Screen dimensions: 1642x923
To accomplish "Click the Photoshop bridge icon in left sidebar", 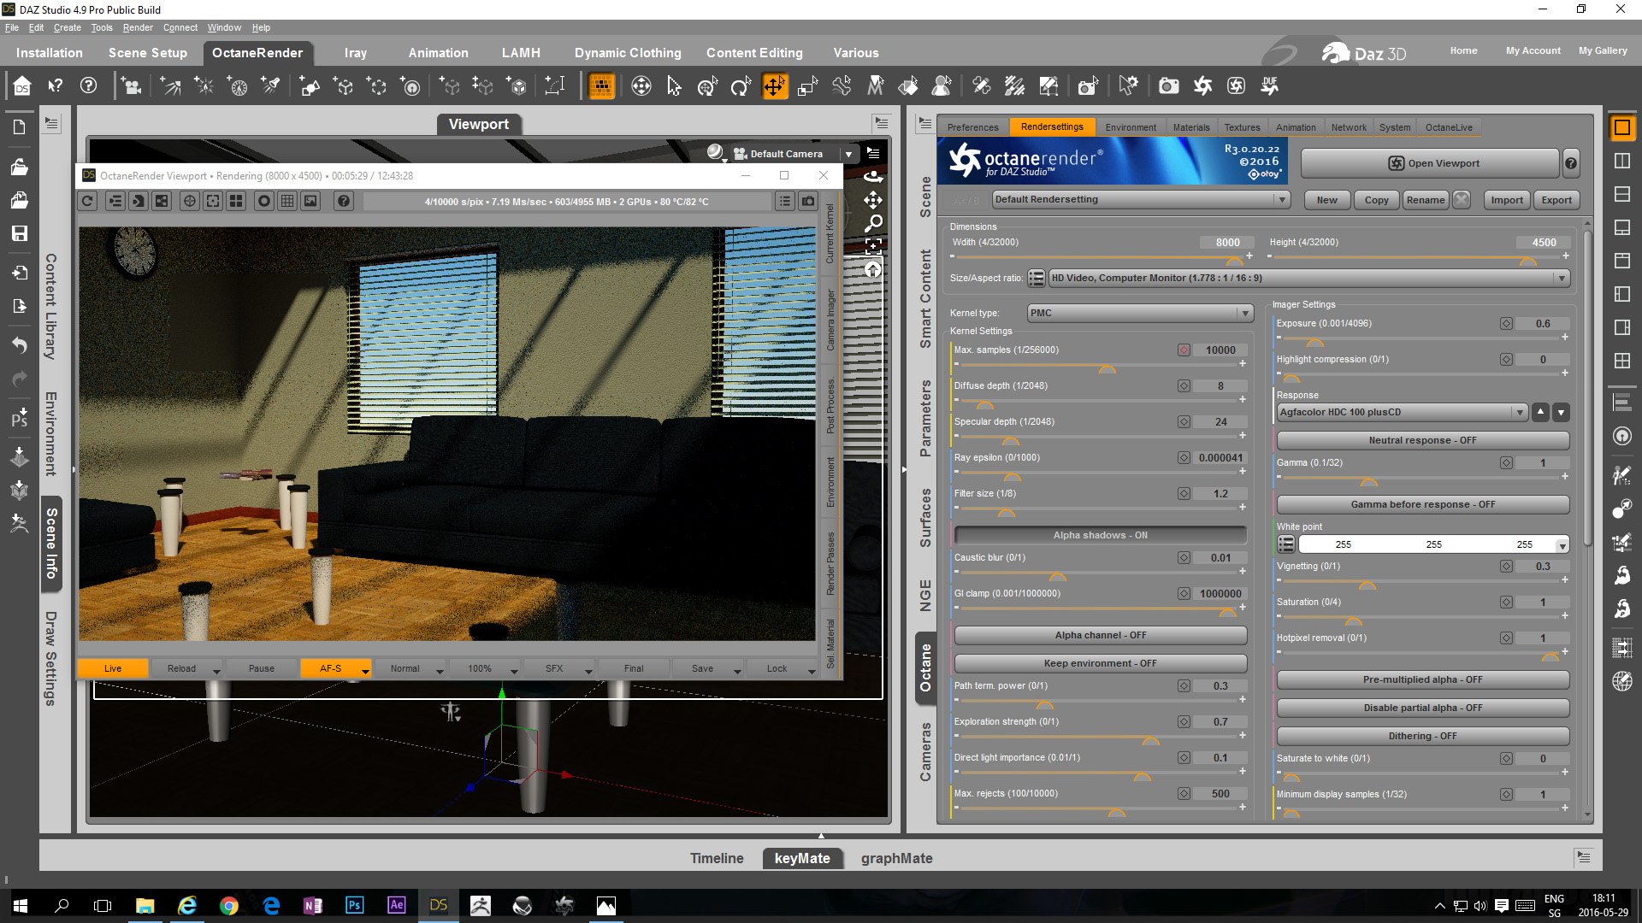I will coord(19,416).
